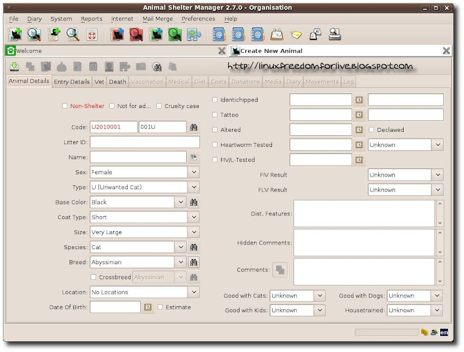Click the lifebuoy icon in the main toolbar
The height and width of the screenshot is (352, 464).
[92, 35]
